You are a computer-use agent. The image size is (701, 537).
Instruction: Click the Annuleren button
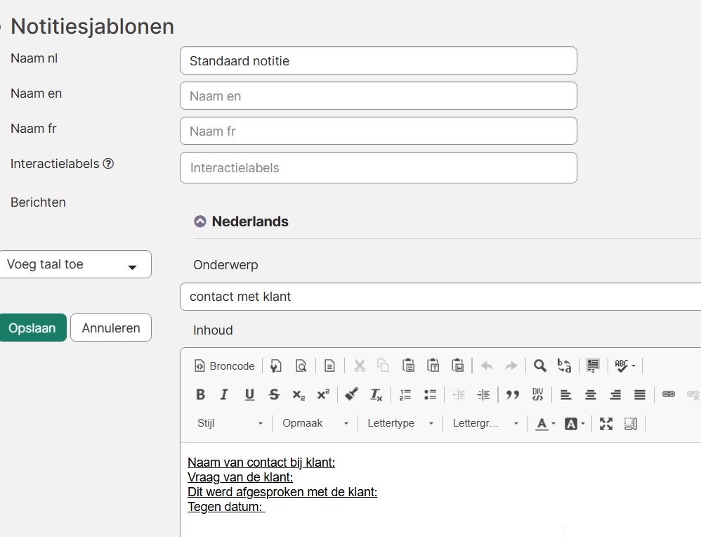(x=111, y=328)
